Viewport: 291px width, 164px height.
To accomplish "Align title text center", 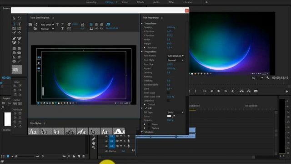I will pyautogui.click(x=96, y=24).
